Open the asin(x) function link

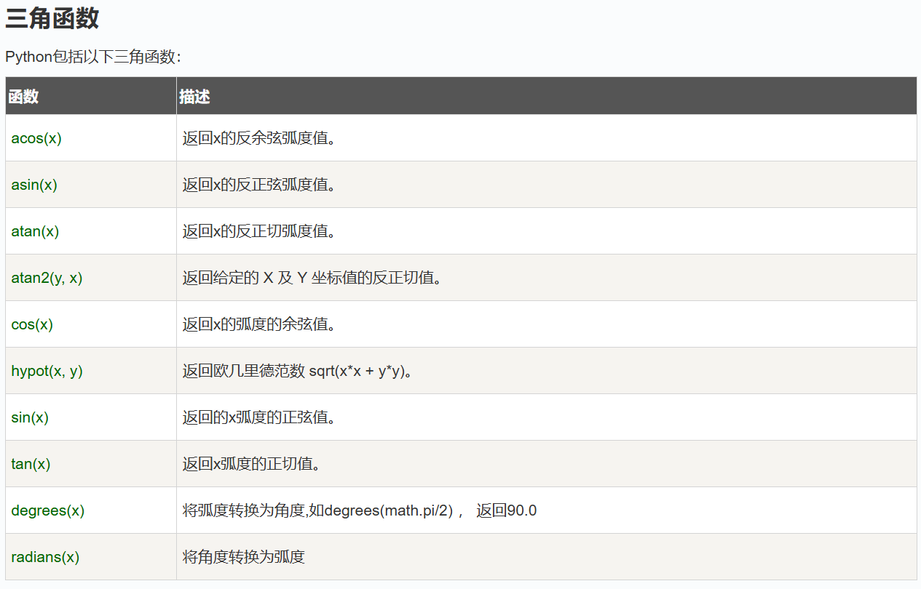tap(34, 185)
